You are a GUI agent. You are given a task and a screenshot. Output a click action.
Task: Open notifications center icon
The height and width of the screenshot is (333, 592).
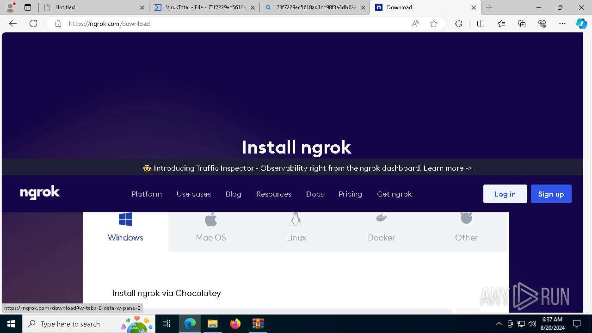pos(577,324)
